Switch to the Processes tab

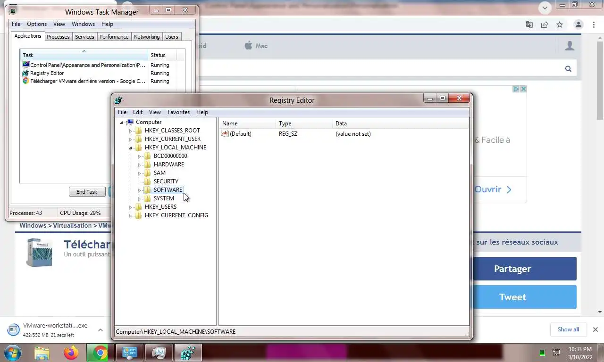(x=58, y=37)
